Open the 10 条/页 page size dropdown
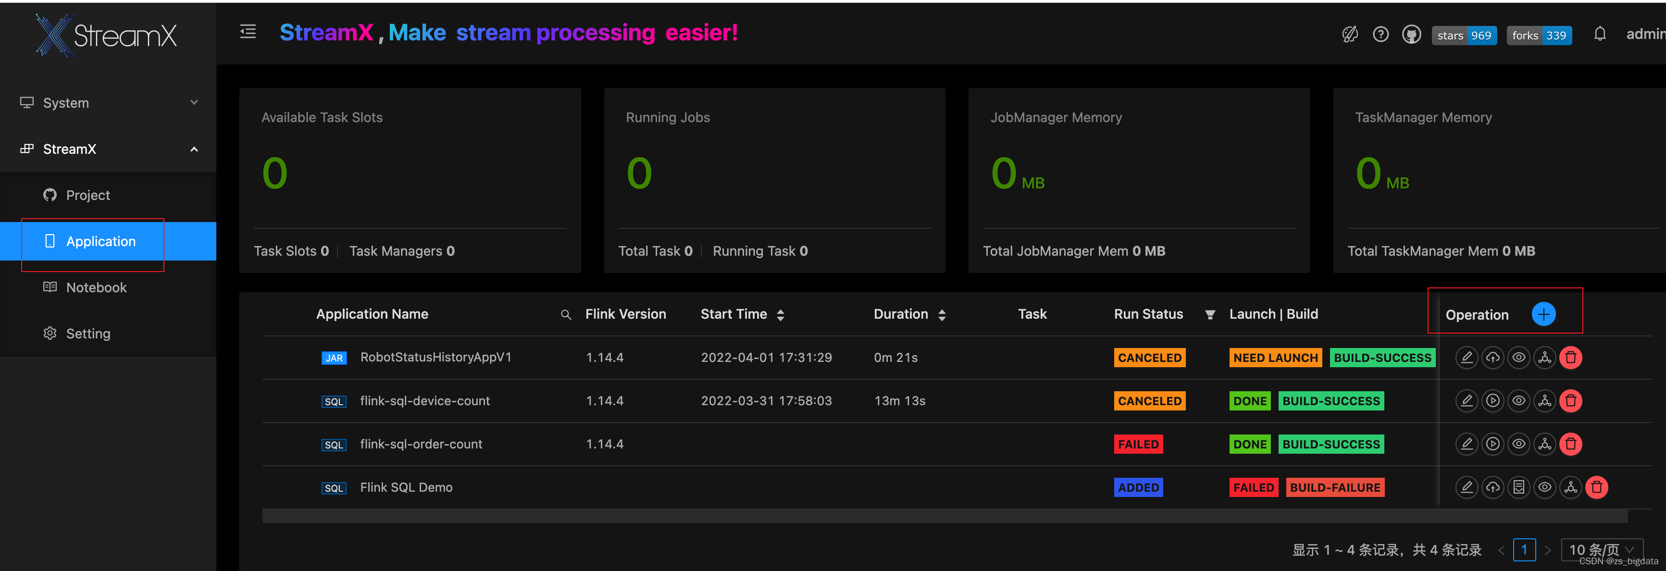Viewport: 1666px width, 571px height. tap(1601, 550)
